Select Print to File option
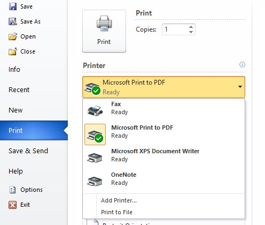This screenshot has width=265, height=225. (x=163, y=212)
